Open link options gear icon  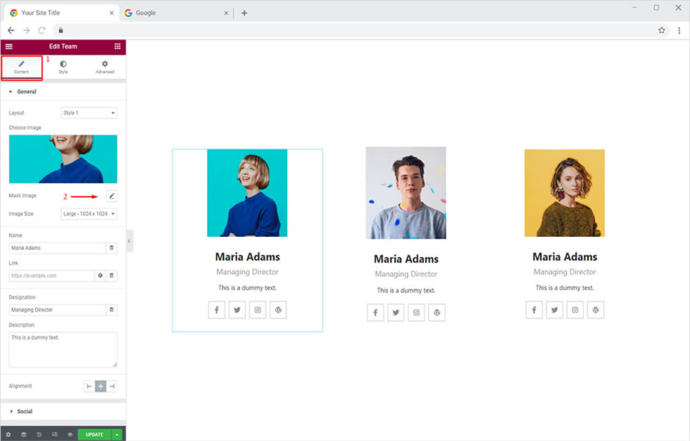tap(100, 275)
